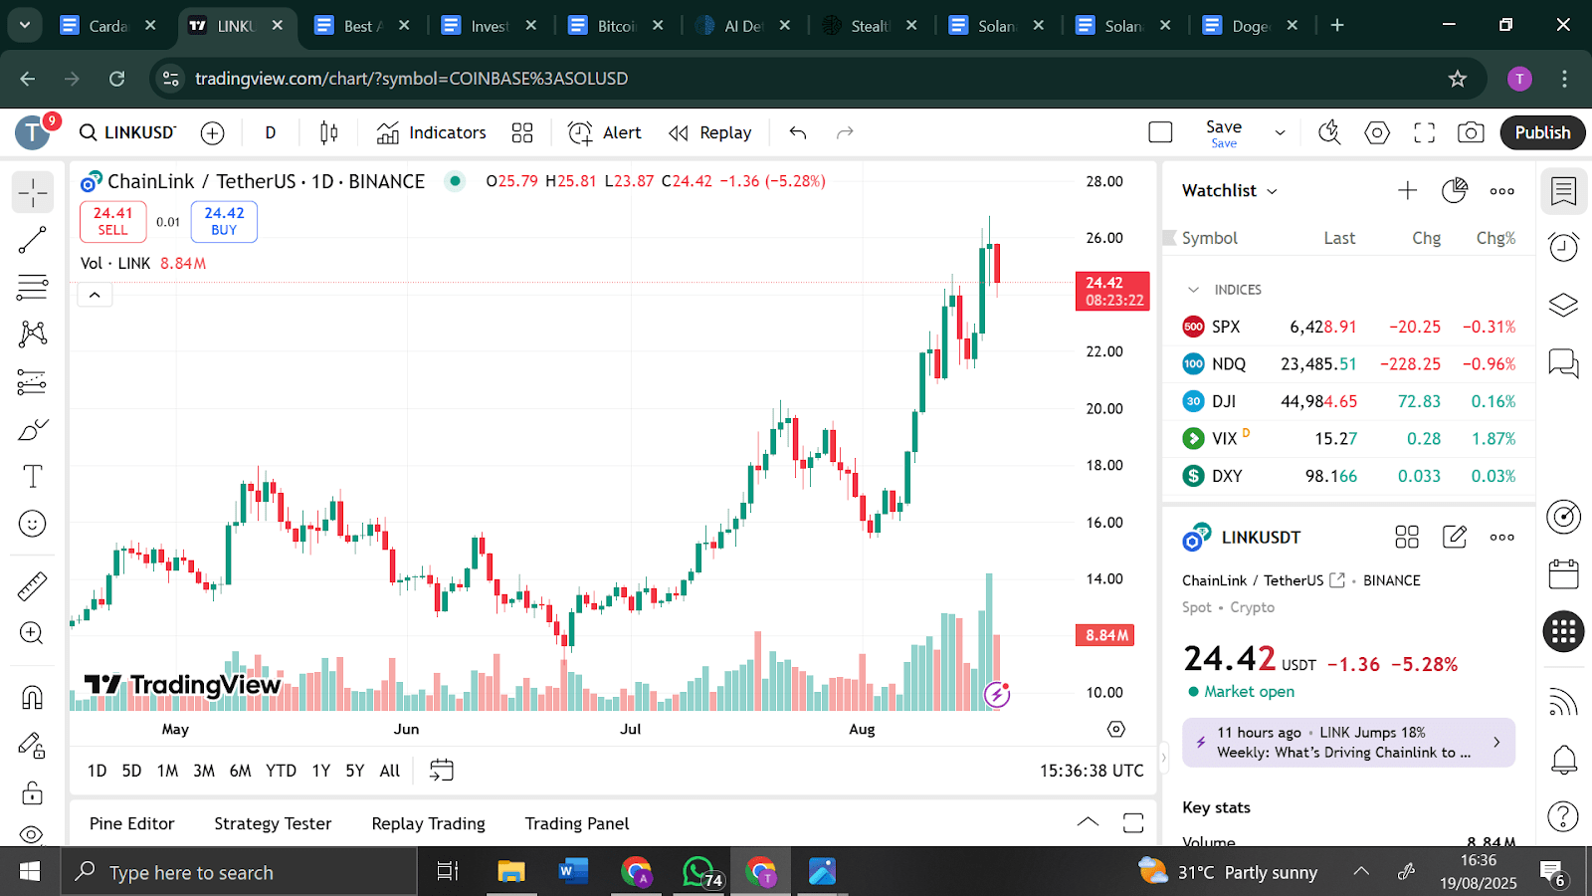Add a symbol to the watchlist
The height and width of the screenshot is (896, 1592).
click(1407, 190)
